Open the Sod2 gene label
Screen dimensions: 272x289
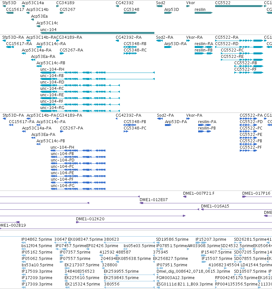click(160, 3)
